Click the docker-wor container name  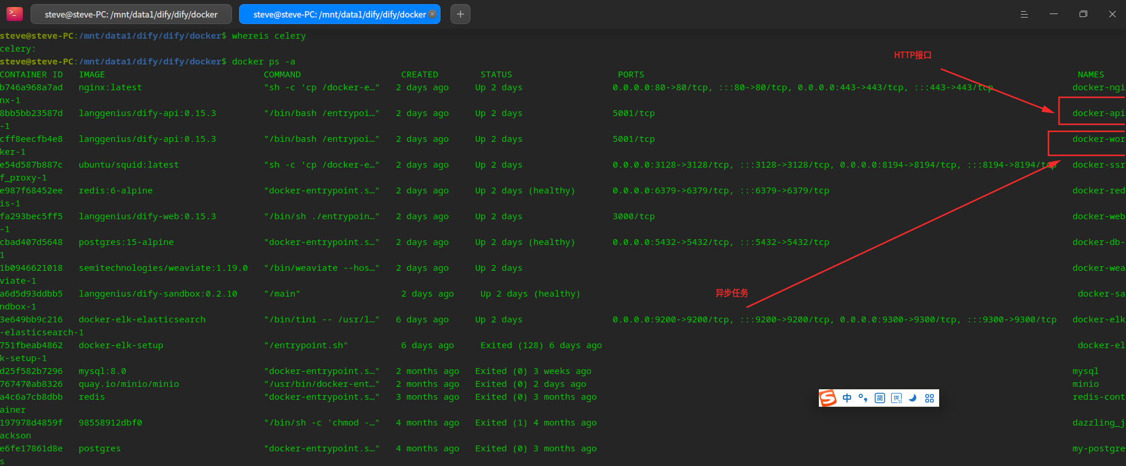click(x=1098, y=139)
